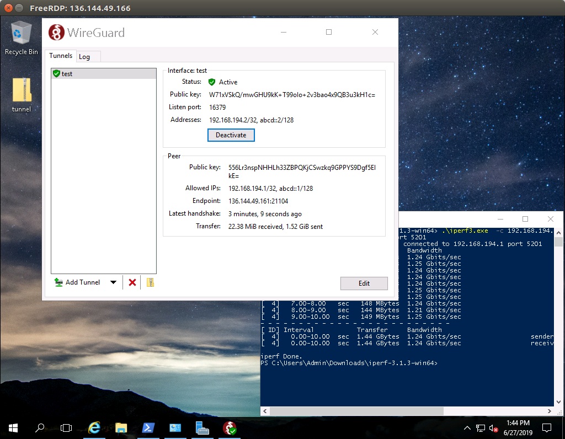The image size is (565, 439).
Task: Click the red X remove tunnel icon
Action: pos(132,282)
